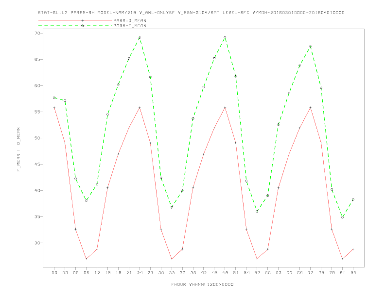
Task: Click x-axis forecast hour label 75
Action: coord(321,273)
